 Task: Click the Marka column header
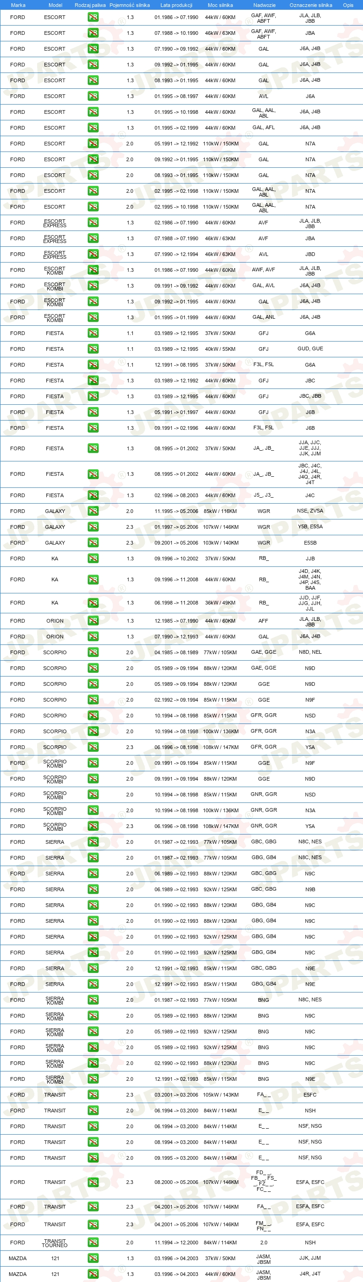18,5
